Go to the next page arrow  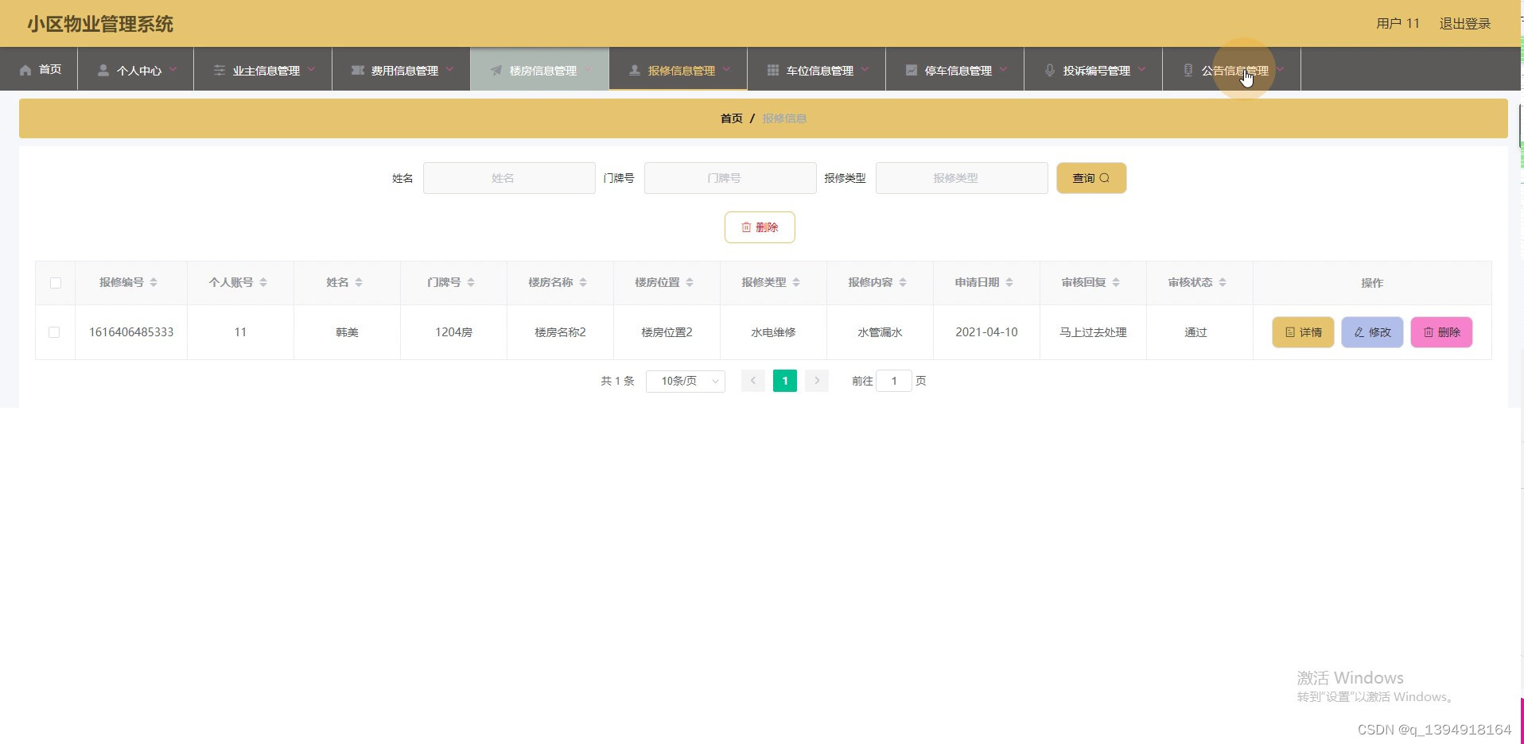[817, 381]
